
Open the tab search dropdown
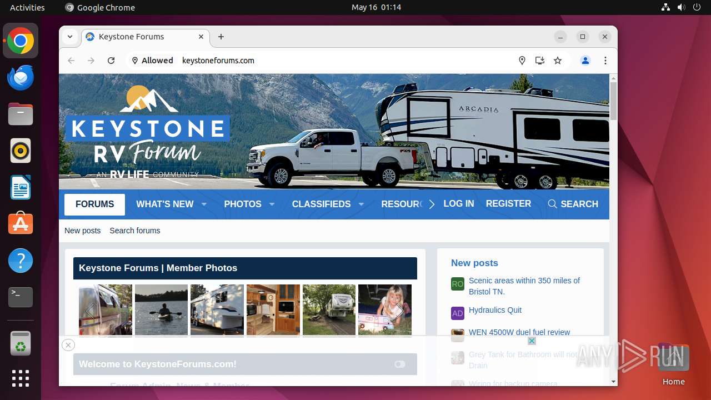coord(70,37)
